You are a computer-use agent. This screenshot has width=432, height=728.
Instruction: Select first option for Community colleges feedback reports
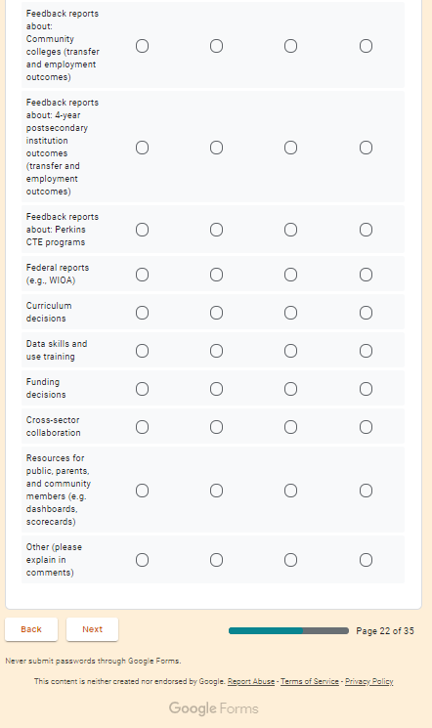[142, 46]
